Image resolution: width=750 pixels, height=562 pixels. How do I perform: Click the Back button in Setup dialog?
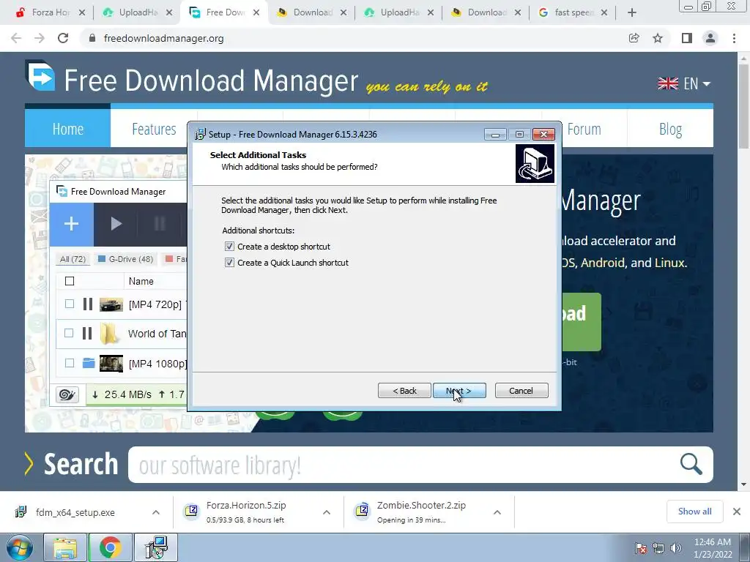point(404,391)
